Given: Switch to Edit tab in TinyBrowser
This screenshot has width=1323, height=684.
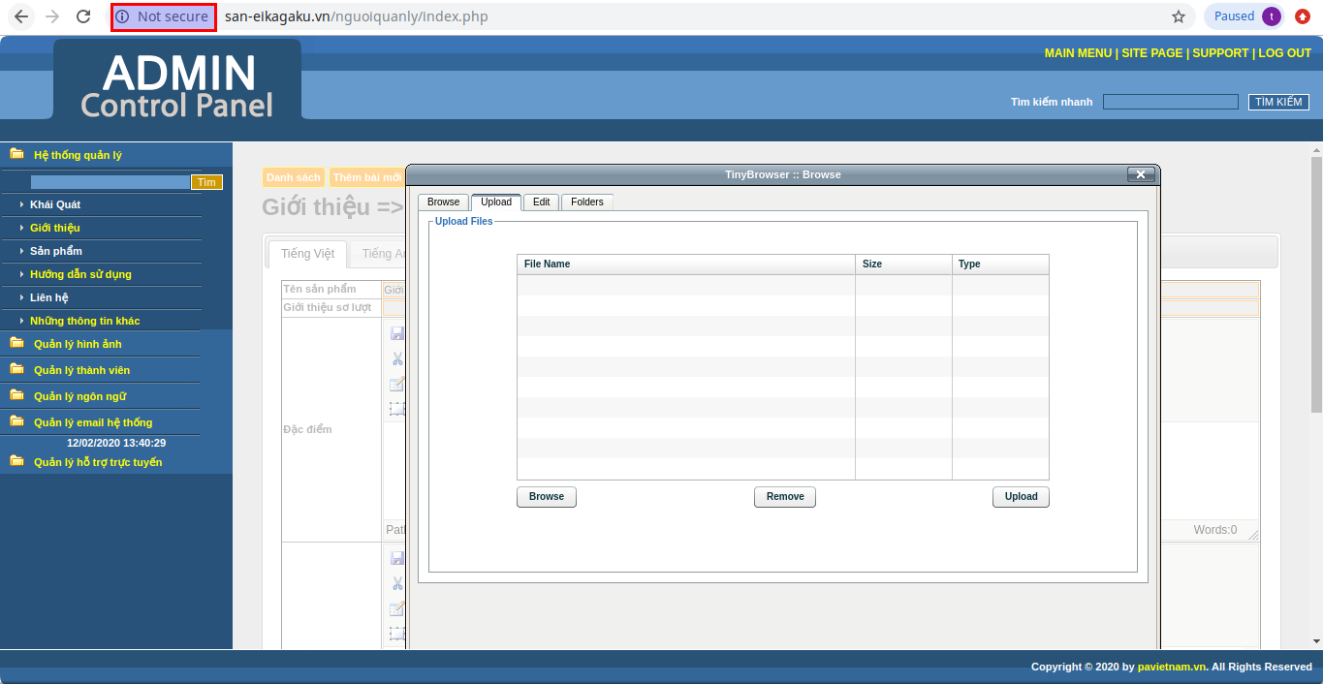Looking at the screenshot, I should click(x=541, y=202).
